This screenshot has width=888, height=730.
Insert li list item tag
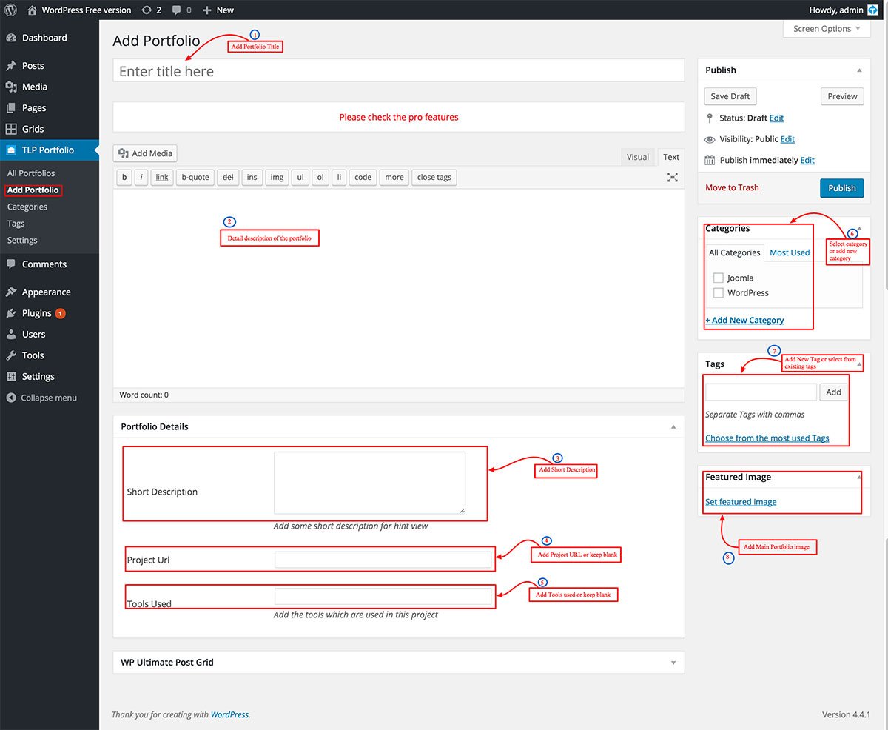point(338,178)
